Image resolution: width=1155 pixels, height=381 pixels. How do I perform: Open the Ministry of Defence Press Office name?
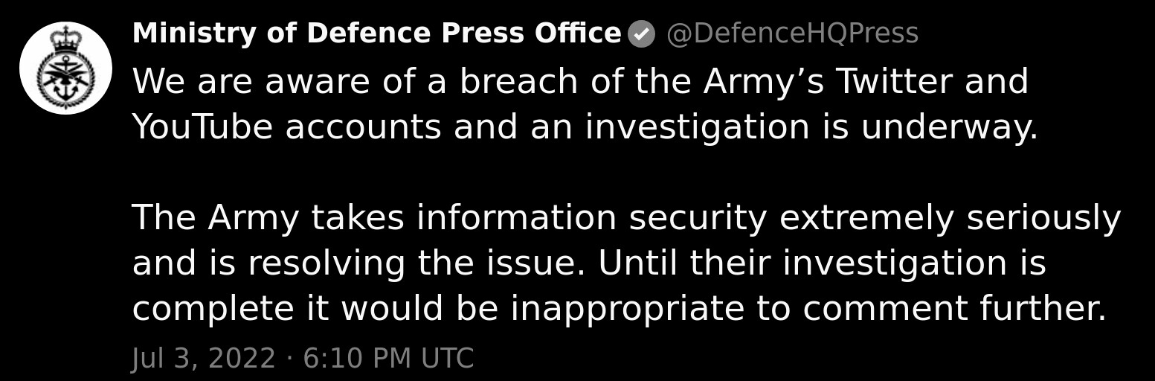(376, 33)
